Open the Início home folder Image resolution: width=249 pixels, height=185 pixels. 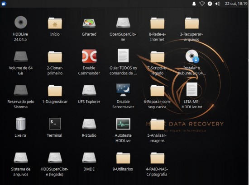tap(55, 23)
